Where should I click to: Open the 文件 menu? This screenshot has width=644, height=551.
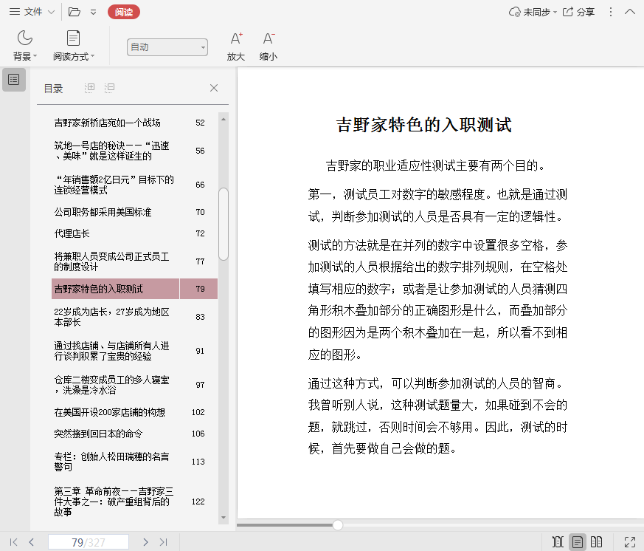[x=26, y=12]
